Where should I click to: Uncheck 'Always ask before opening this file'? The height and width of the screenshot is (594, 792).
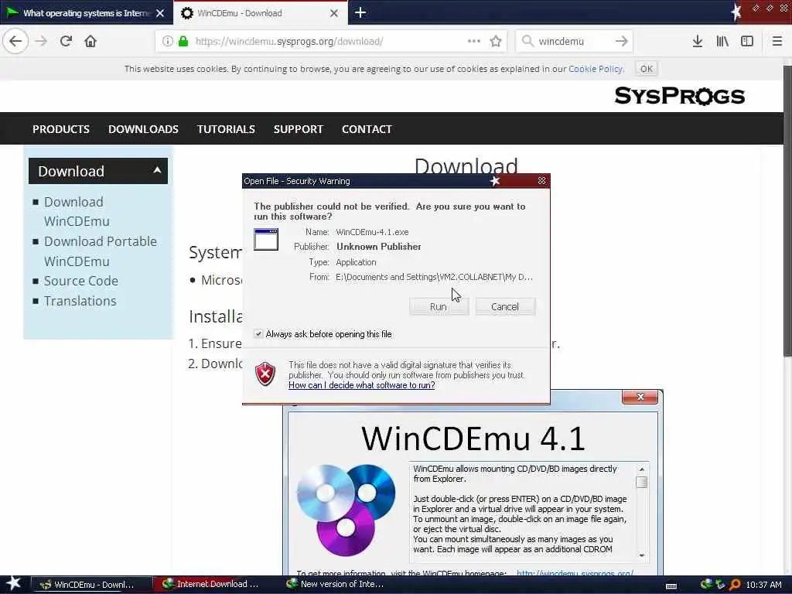pos(258,333)
